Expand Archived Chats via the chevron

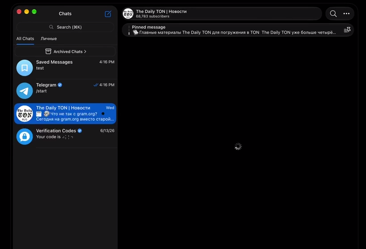tap(85, 52)
